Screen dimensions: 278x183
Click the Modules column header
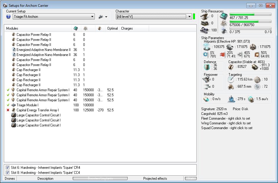click(x=38, y=28)
